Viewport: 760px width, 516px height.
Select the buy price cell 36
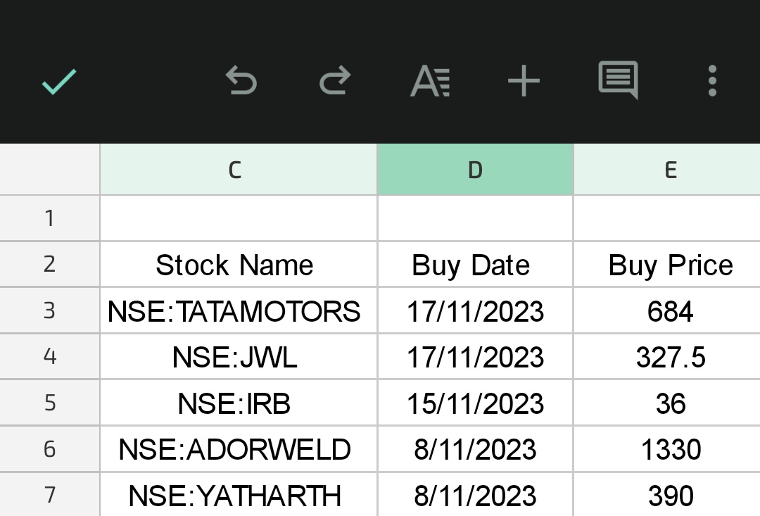(667, 403)
